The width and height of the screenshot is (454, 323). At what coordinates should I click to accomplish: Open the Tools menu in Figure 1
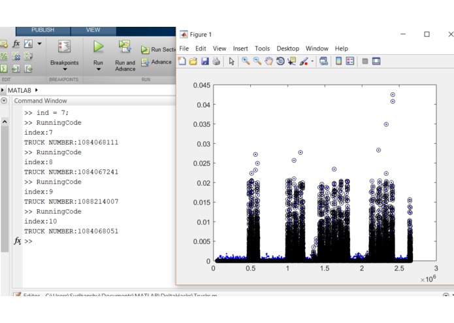click(263, 48)
